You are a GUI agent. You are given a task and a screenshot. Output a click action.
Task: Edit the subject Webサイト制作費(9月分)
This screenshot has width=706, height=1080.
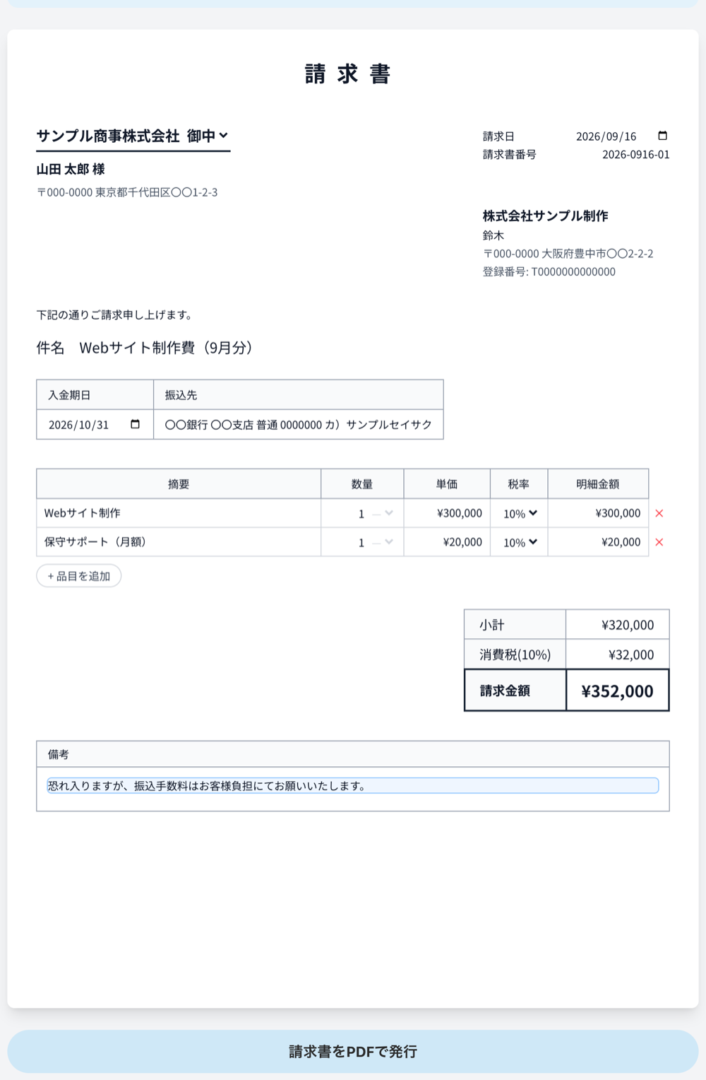(x=167, y=348)
